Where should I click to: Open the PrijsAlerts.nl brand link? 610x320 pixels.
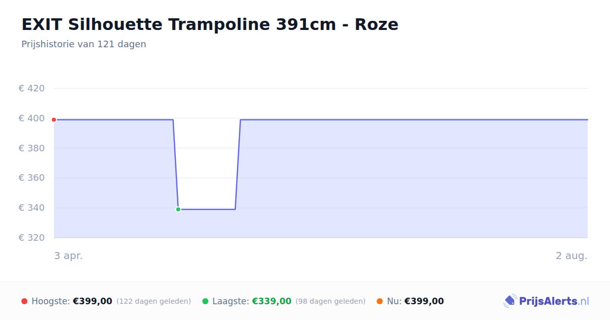(546, 301)
